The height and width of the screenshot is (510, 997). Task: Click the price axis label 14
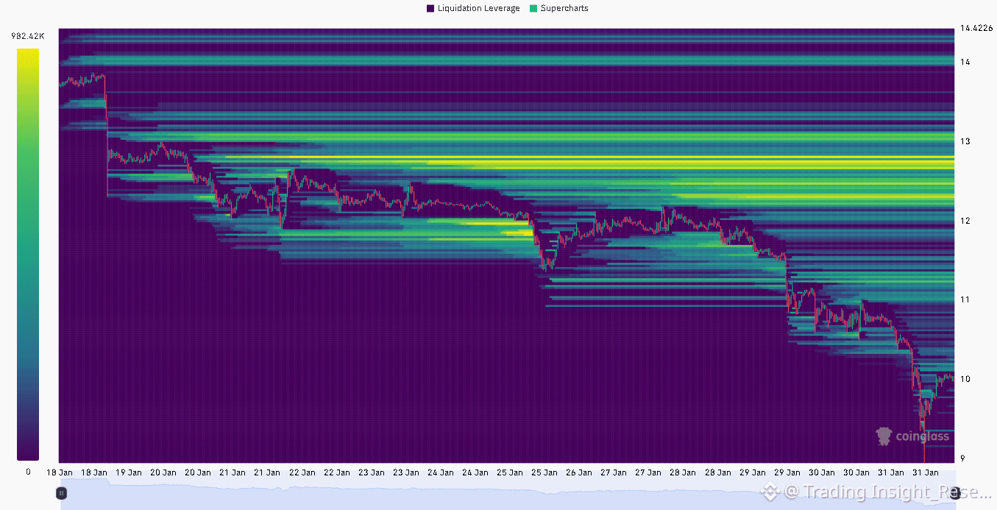[x=964, y=62]
